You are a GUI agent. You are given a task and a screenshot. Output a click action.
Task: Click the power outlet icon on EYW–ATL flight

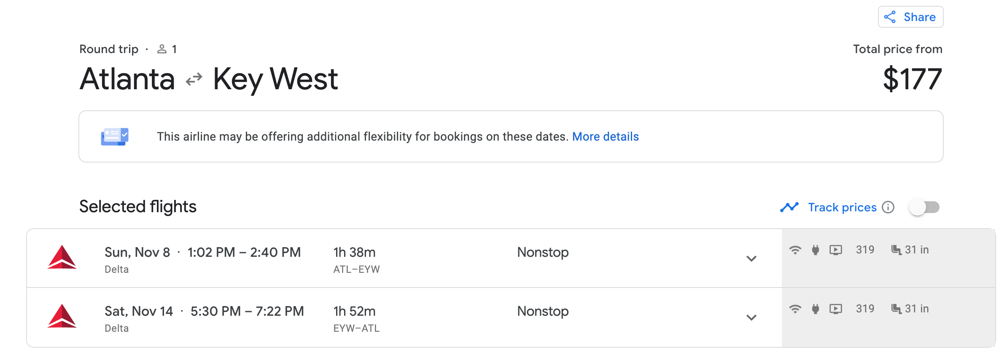pos(816,309)
